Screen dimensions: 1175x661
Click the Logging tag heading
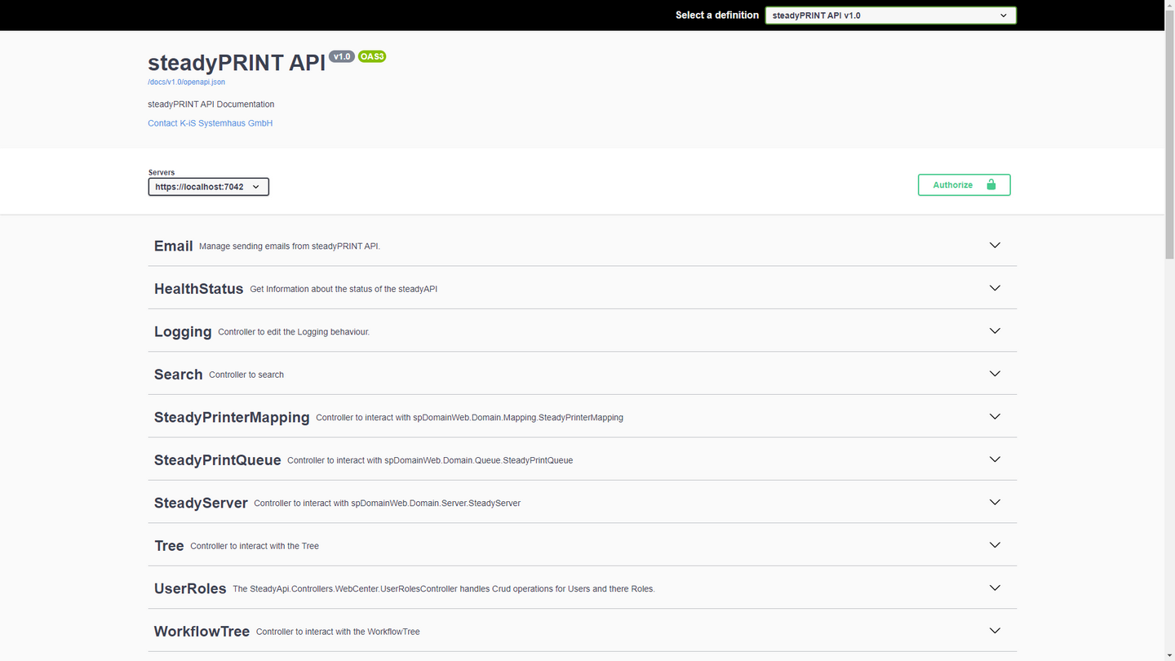183,332
